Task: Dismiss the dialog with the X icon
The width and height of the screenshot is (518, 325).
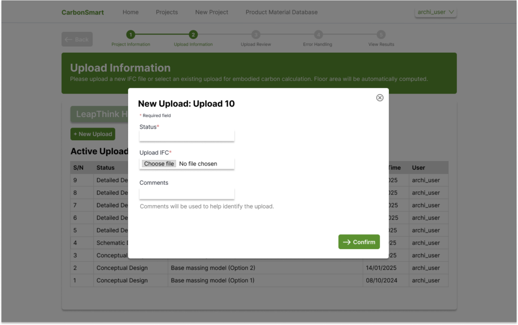Action: (379, 97)
